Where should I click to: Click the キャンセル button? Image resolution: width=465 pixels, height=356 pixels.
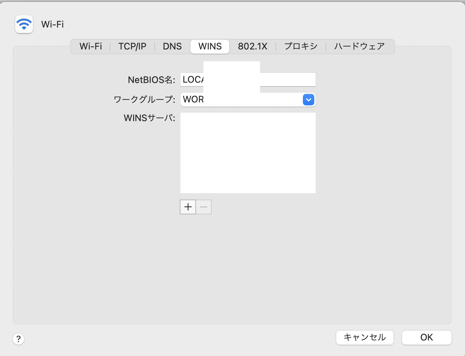365,337
